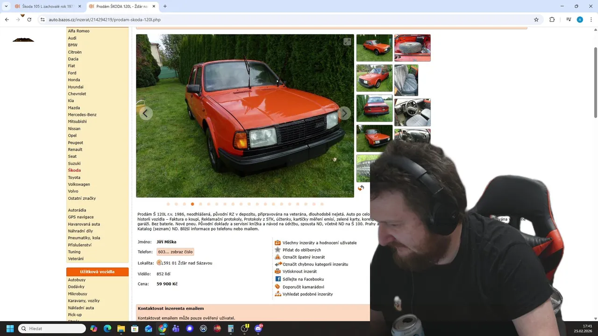The width and height of the screenshot is (598, 336).
Task: Select the last gallery dot indicator
Action: pos(322,204)
